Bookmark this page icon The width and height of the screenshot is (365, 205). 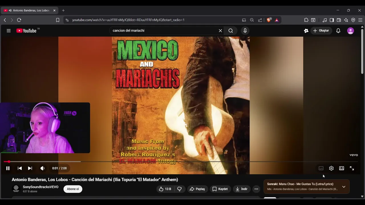(x=58, y=20)
